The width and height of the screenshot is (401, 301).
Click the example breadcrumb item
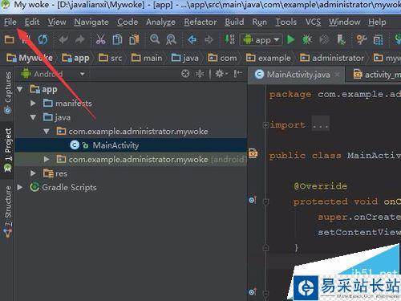pos(269,58)
